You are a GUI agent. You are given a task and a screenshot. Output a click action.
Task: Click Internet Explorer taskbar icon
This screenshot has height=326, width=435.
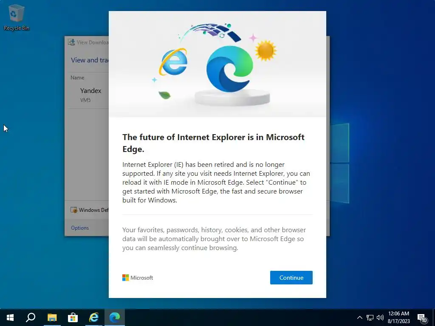tap(94, 318)
